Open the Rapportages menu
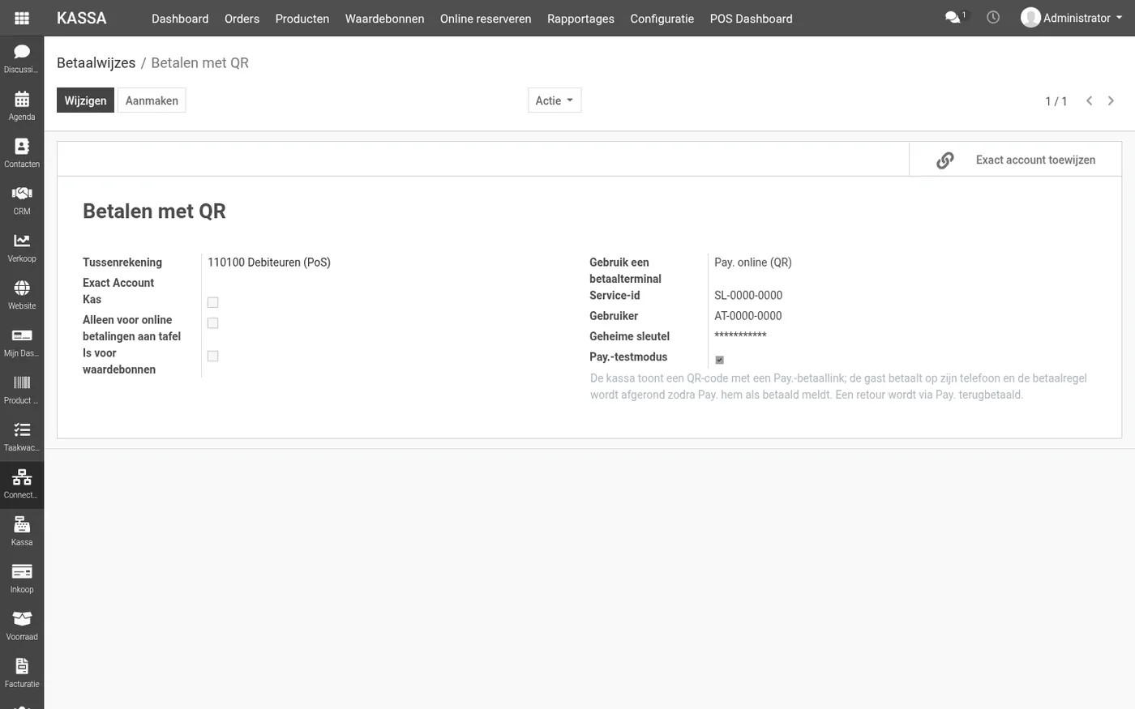 (x=580, y=19)
